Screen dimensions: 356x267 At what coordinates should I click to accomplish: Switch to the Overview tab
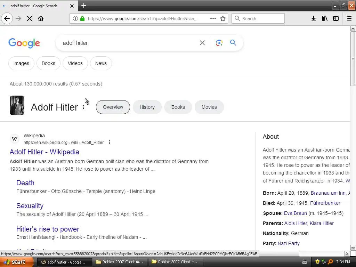pos(113,107)
